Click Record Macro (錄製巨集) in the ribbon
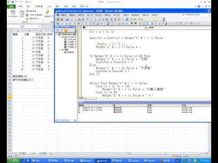Screen dimensions: 218x163 [x=31, y=11]
